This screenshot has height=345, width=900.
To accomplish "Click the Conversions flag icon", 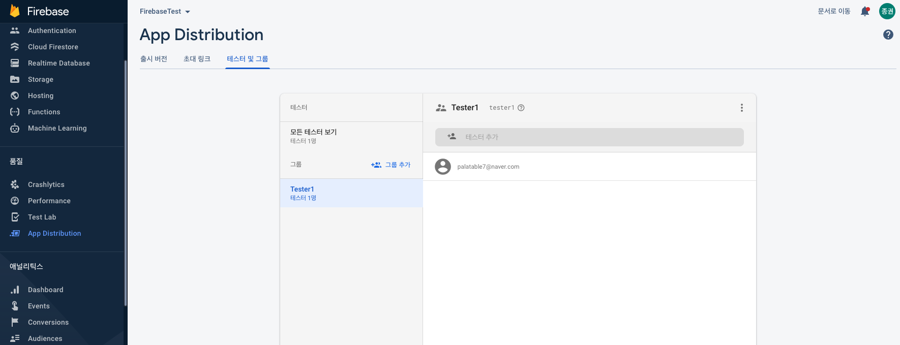I will (15, 322).
